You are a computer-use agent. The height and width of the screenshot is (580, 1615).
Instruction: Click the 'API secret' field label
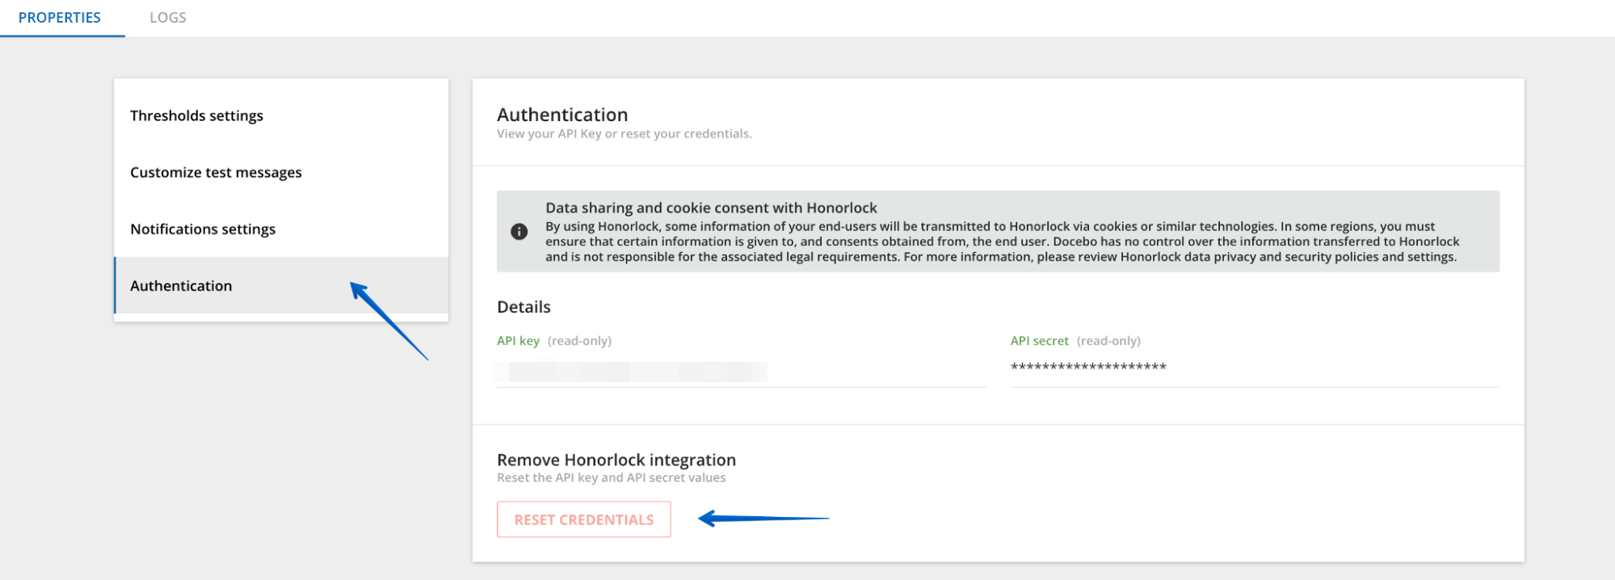point(1040,341)
